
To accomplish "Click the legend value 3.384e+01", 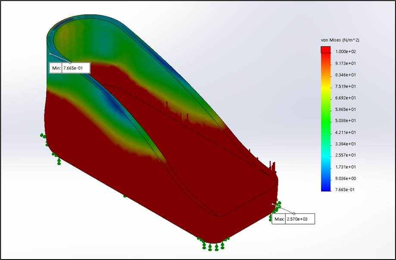I will (x=346, y=144).
